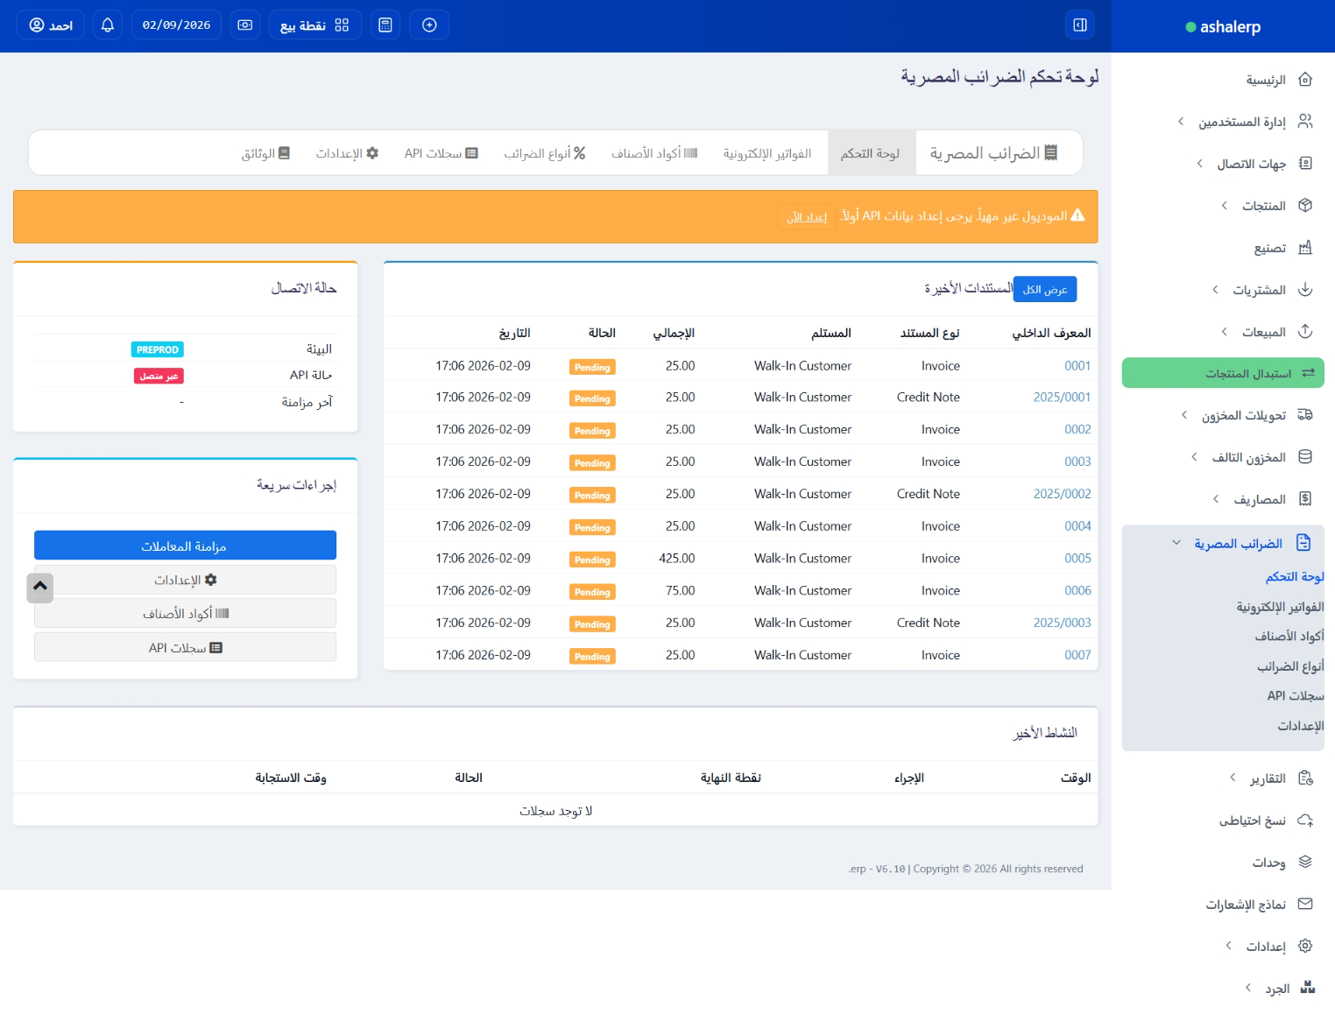Open الرئيسية home in sidebar
This screenshot has height=1014, width=1335.
click(x=1266, y=80)
